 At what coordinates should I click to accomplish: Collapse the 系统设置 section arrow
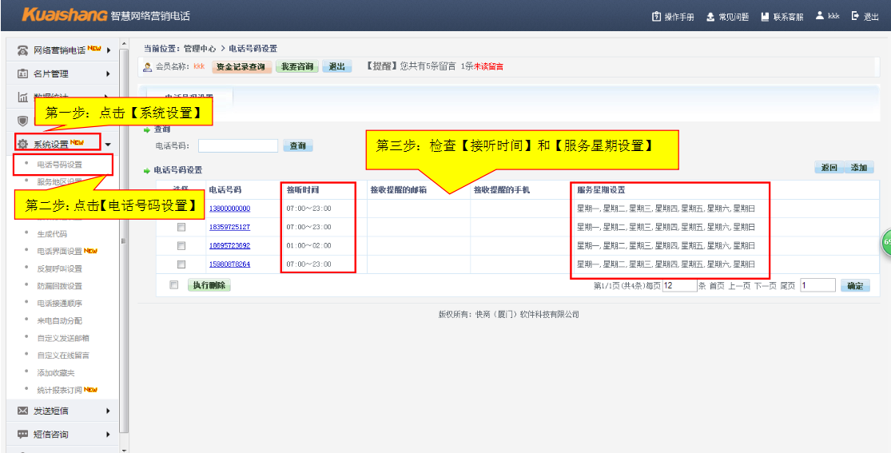(108, 145)
